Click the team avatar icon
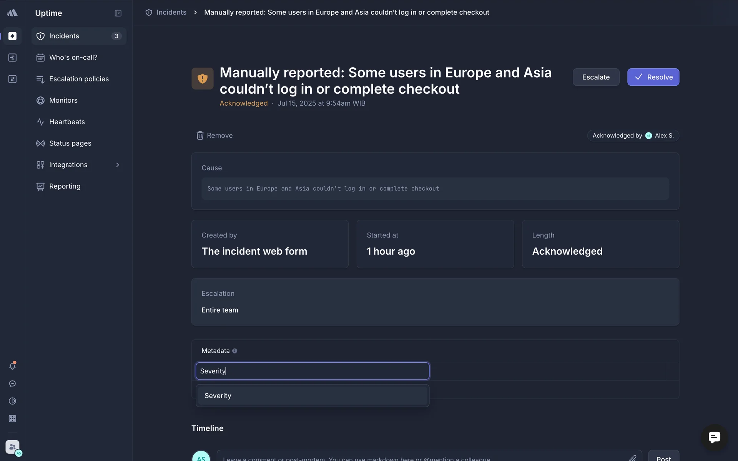 pos(12,447)
